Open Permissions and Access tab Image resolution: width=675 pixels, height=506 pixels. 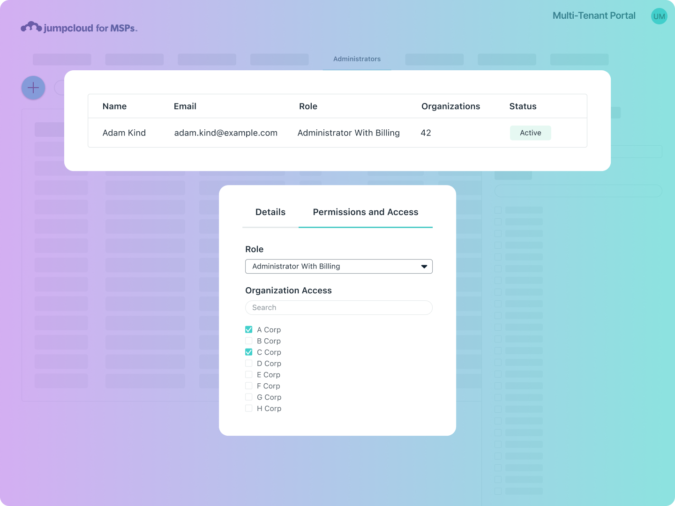tap(366, 212)
